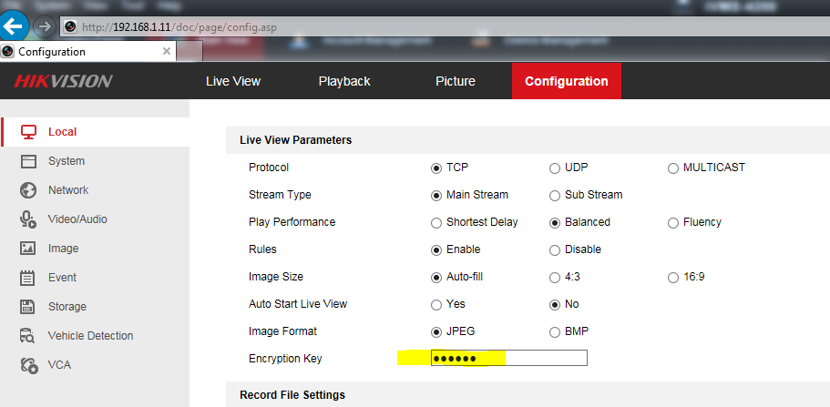Switch to the Live View tab
830x407 pixels.
[x=233, y=81]
